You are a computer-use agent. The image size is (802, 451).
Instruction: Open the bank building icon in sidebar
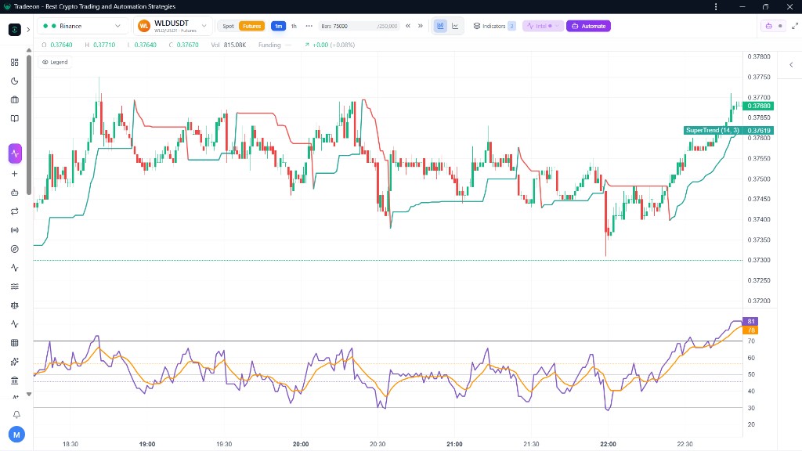pyautogui.click(x=14, y=381)
